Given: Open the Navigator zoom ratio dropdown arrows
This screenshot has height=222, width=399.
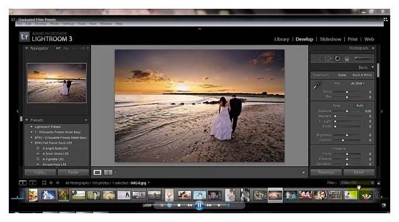Looking at the screenshot, I should tap(87, 48).
